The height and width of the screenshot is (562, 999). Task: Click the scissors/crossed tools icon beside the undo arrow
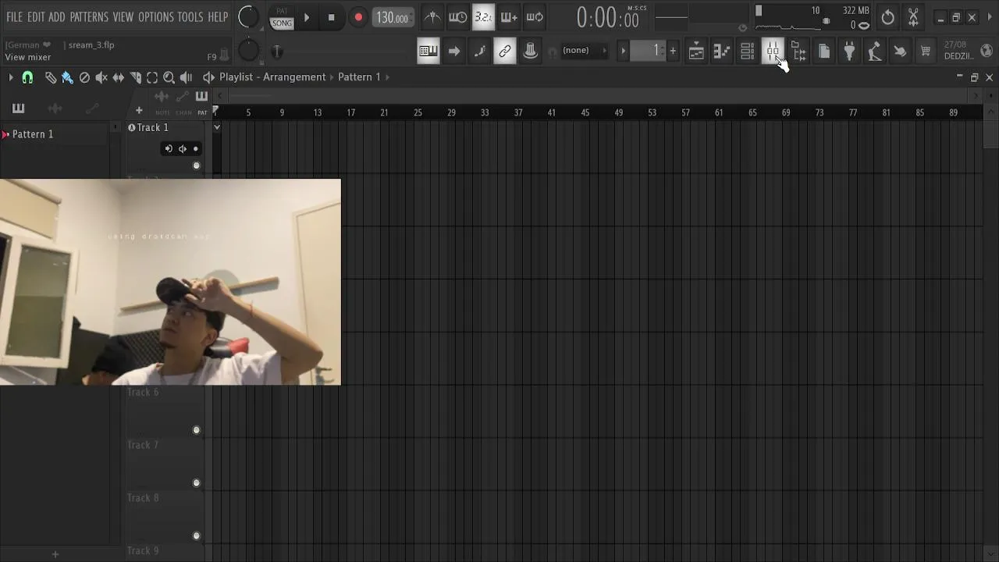(913, 17)
